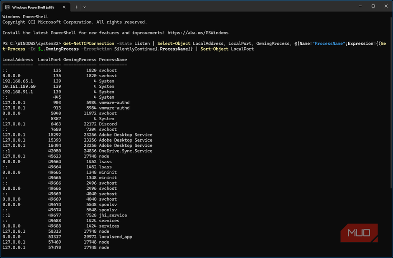Image resolution: width=393 pixels, height=258 pixels.
Task: Close the Windows PowerShell (x86) tab
Action: click(x=64, y=7)
